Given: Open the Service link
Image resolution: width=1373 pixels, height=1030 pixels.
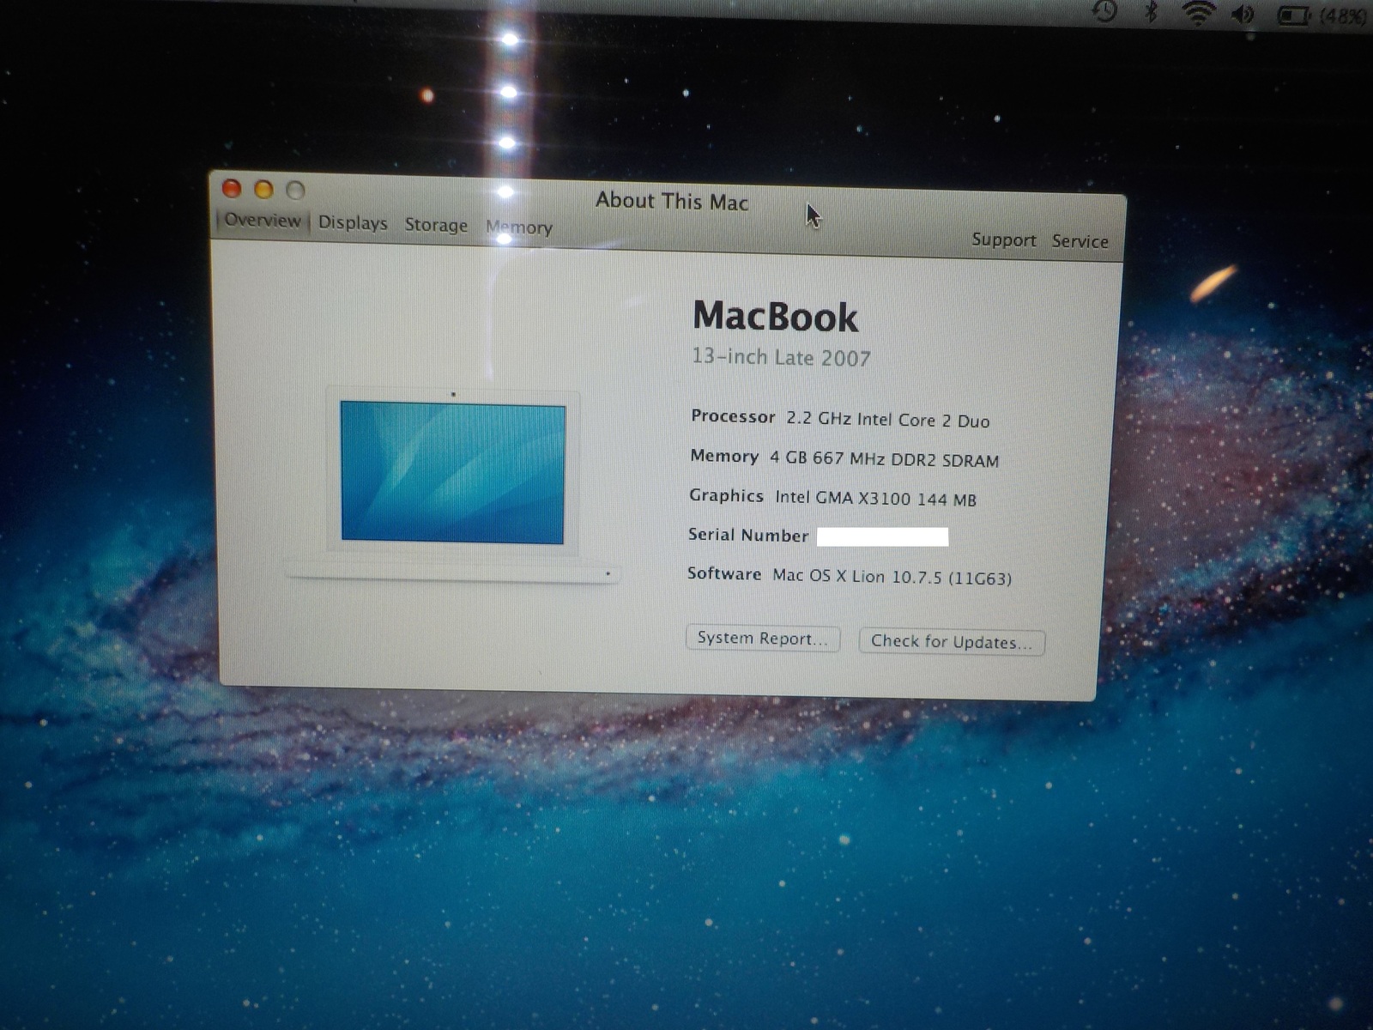Looking at the screenshot, I should pos(1080,241).
